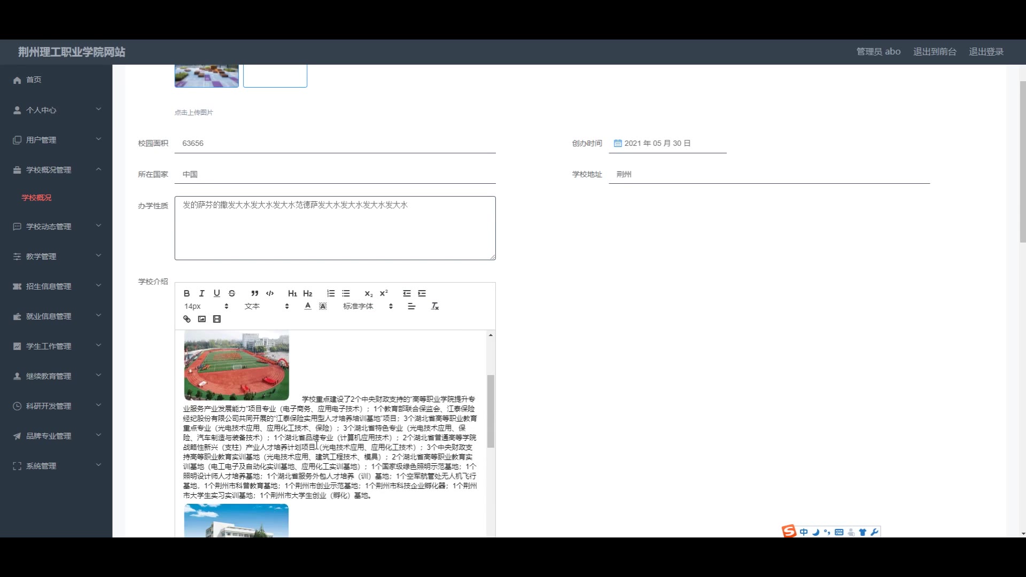
Task: Collapse the 学校概况管理 sidebar menu
Action: tap(56, 170)
